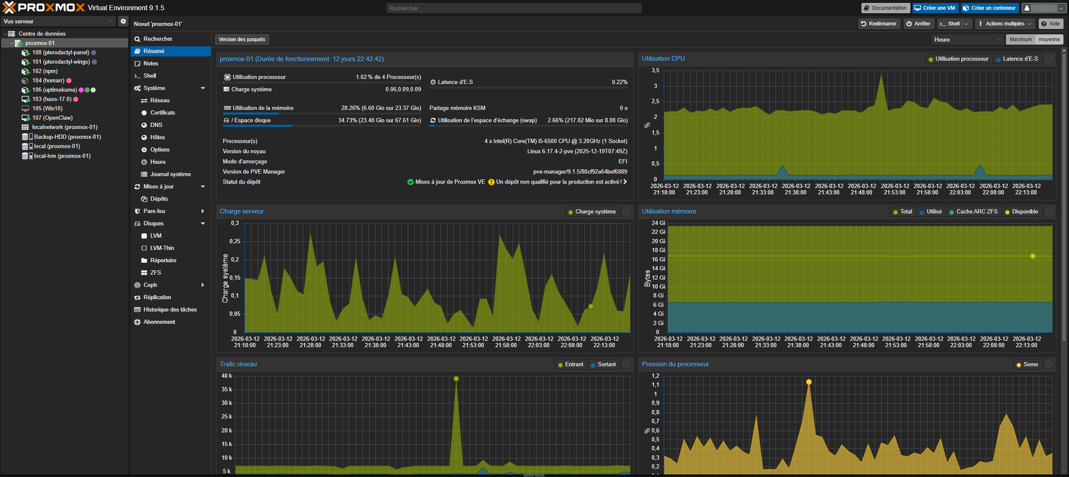Click the Redémarrer button

879,24
